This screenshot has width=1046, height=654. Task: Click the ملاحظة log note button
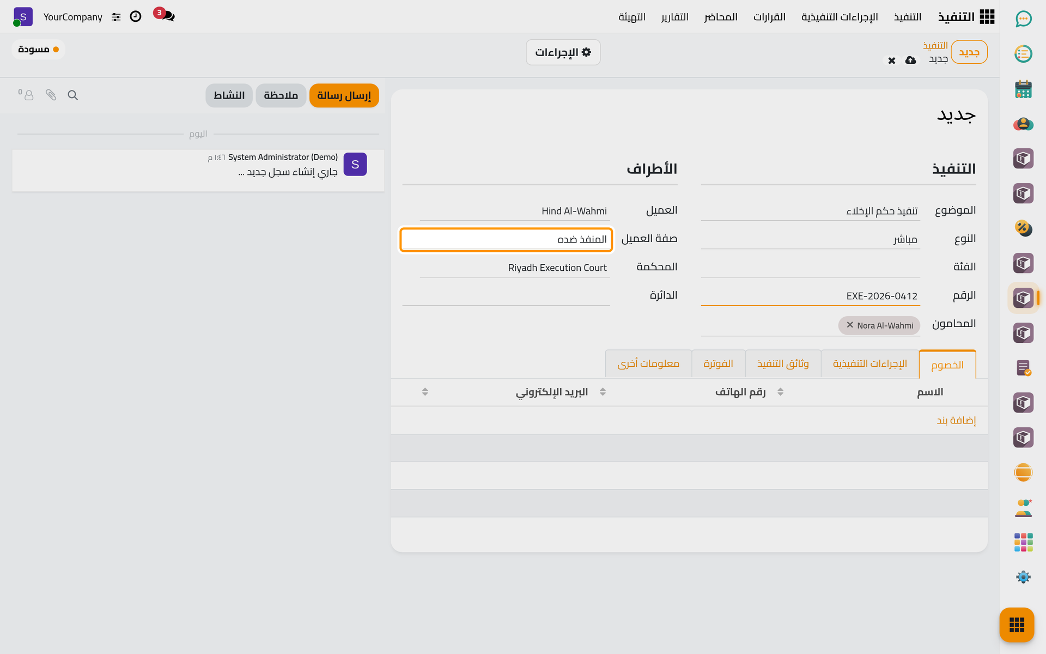pos(281,95)
